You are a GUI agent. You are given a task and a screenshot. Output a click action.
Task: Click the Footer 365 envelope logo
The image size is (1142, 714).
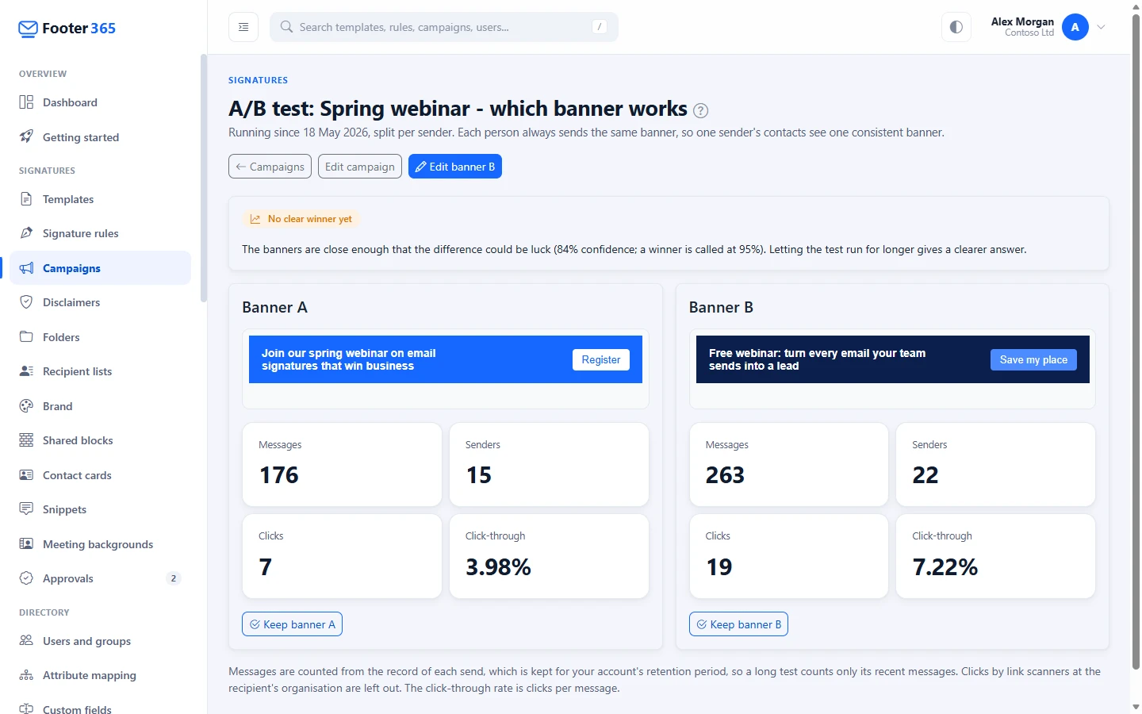coord(28,29)
